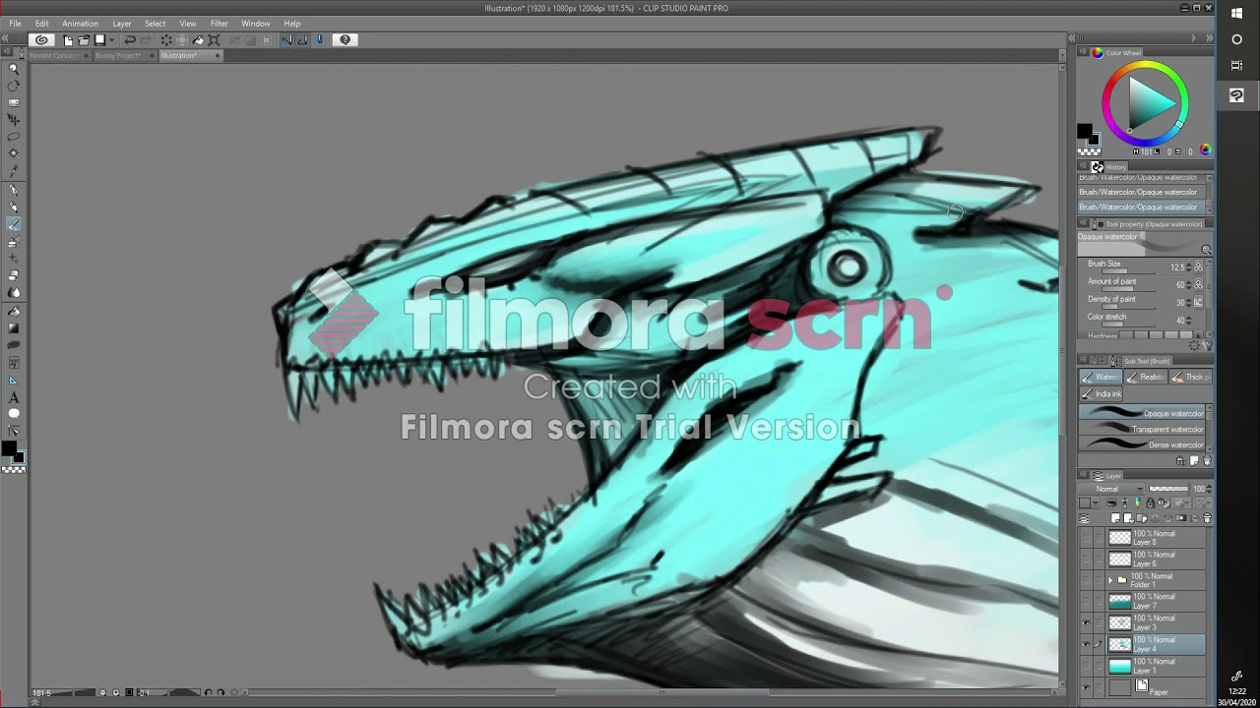Select Watercolor sub tool group
The width and height of the screenshot is (1260, 708).
(x=1101, y=377)
